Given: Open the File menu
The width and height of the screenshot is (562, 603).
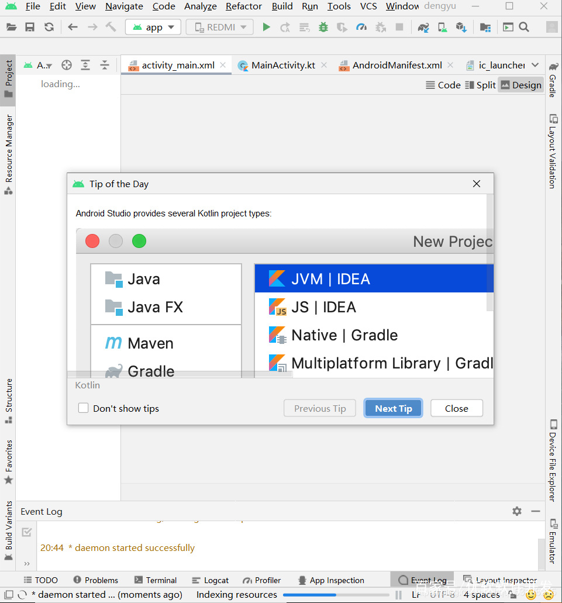Looking at the screenshot, I should point(33,6).
